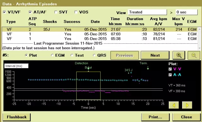The image size is (202, 122).
Task: Close the Arrhythmia Episodes window
Action: [x=187, y=117]
